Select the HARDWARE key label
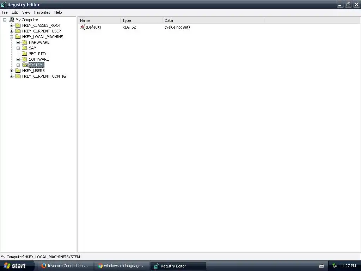Viewport: 361px width, 271px height. tap(39, 42)
